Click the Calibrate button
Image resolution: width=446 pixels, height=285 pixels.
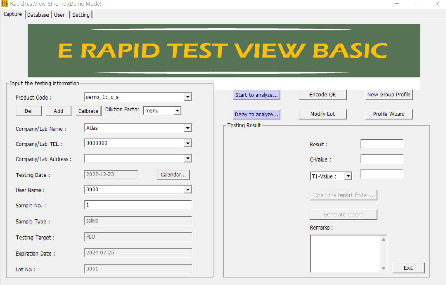click(x=88, y=111)
